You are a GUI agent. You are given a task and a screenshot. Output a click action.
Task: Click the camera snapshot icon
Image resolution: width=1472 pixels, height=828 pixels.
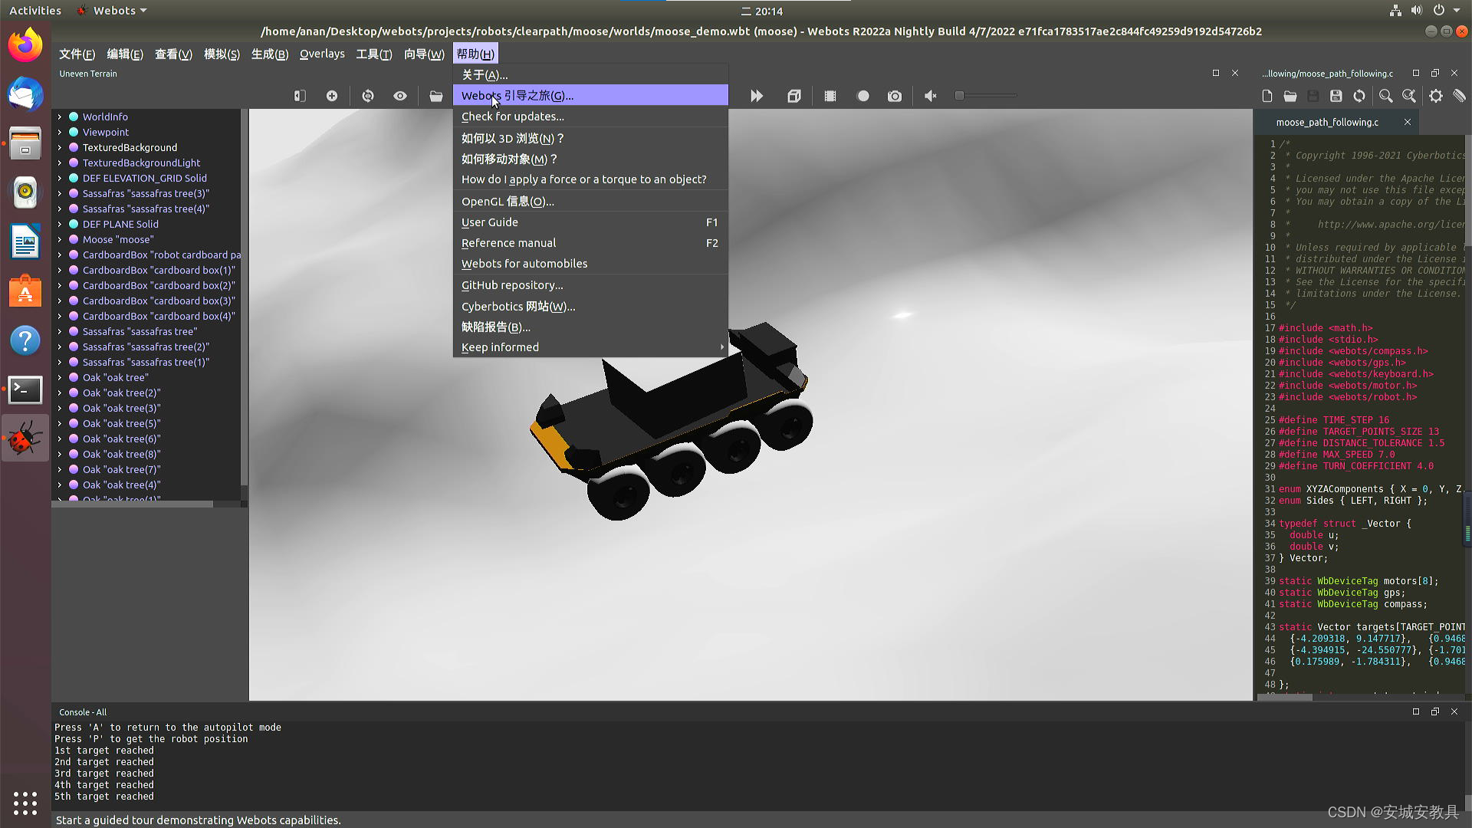895,95
